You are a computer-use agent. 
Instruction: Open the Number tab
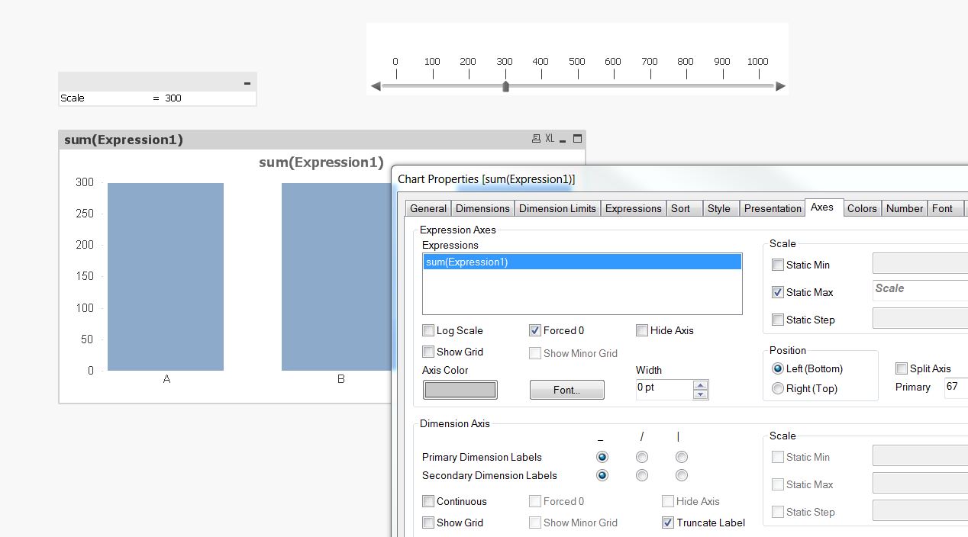click(905, 208)
